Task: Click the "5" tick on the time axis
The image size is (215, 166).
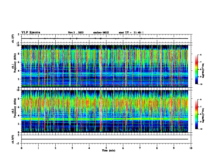Action: (106, 148)
